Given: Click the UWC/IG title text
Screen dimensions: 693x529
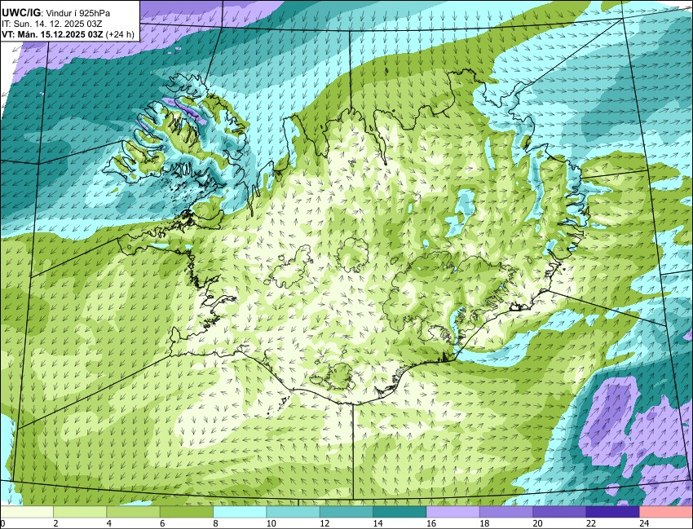Looking at the screenshot, I should coord(20,13).
